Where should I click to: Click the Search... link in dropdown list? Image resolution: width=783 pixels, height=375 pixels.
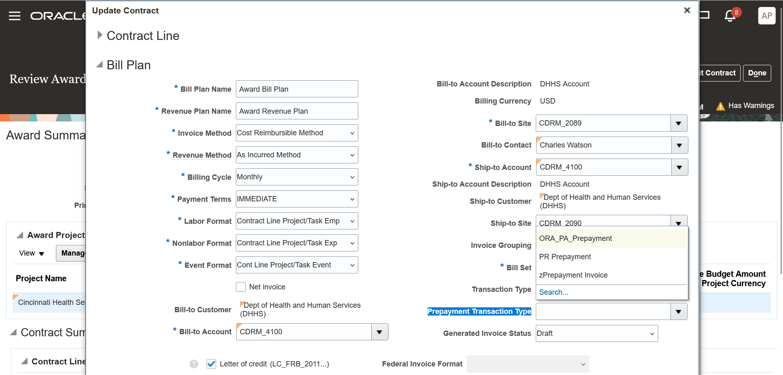(553, 292)
